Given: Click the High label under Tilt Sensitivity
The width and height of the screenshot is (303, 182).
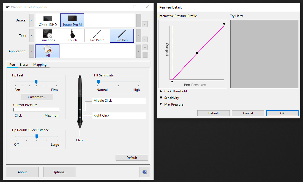Looking at the screenshot, I should [136, 90].
